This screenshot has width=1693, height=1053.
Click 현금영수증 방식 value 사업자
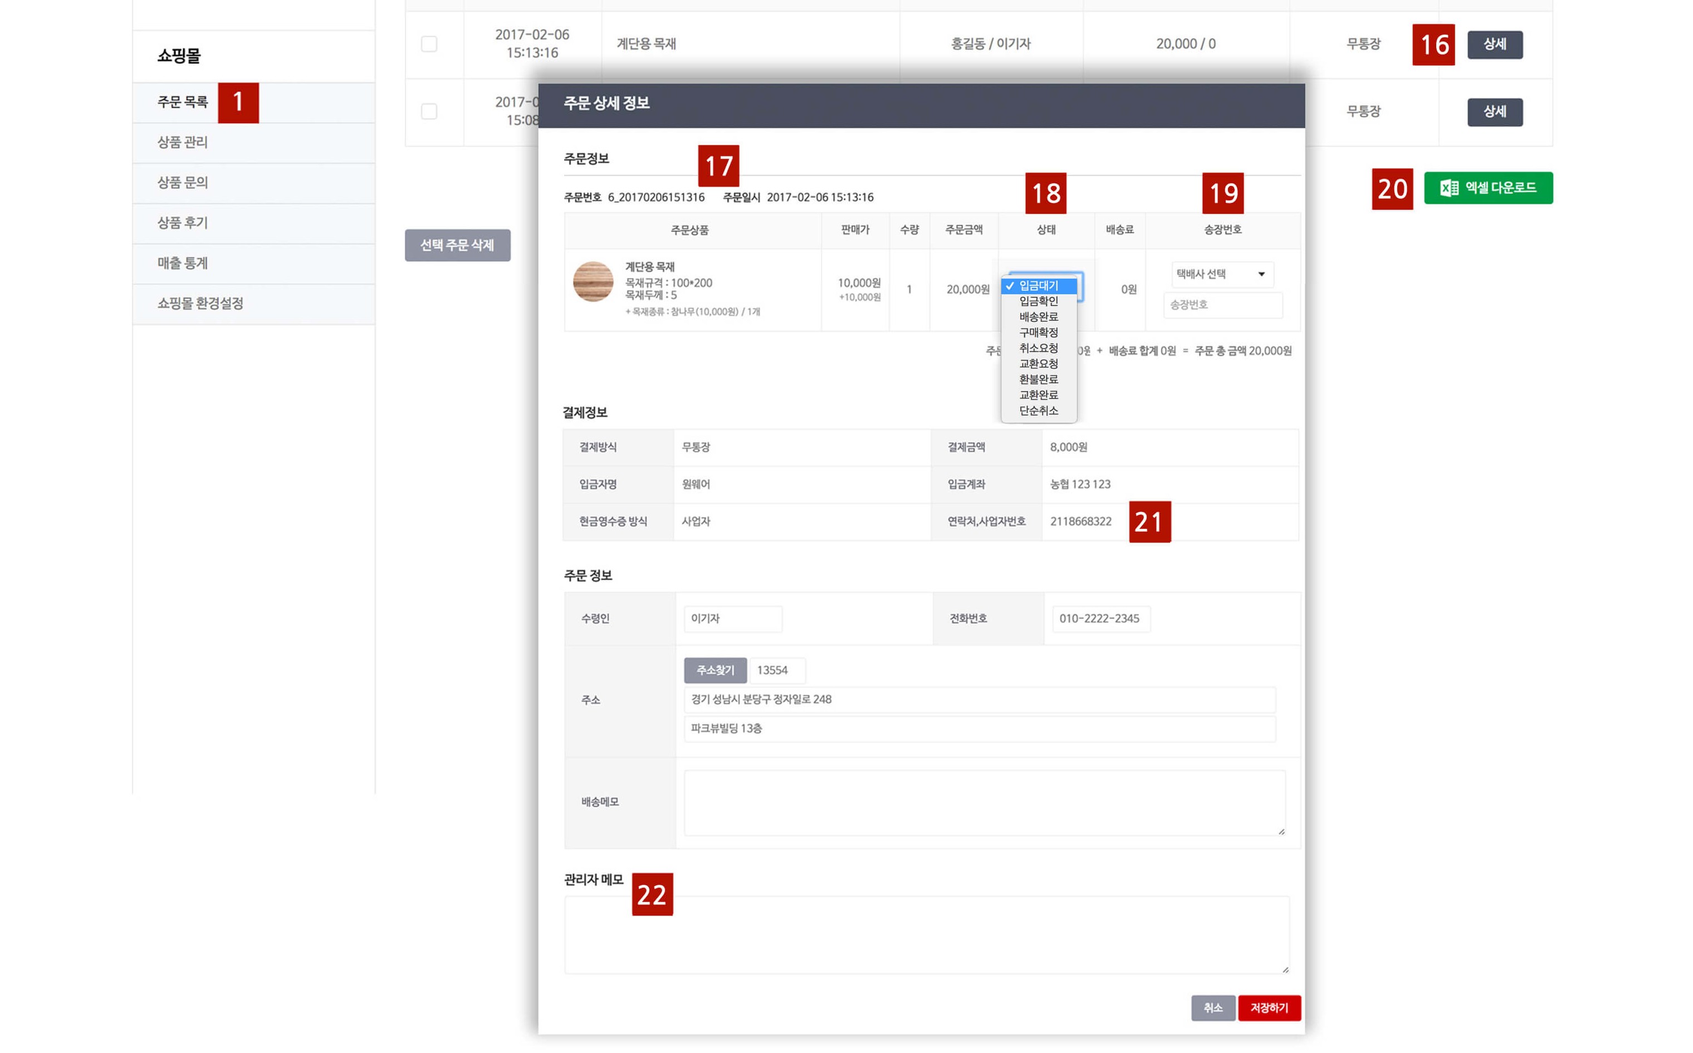pyautogui.click(x=696, y=522)
